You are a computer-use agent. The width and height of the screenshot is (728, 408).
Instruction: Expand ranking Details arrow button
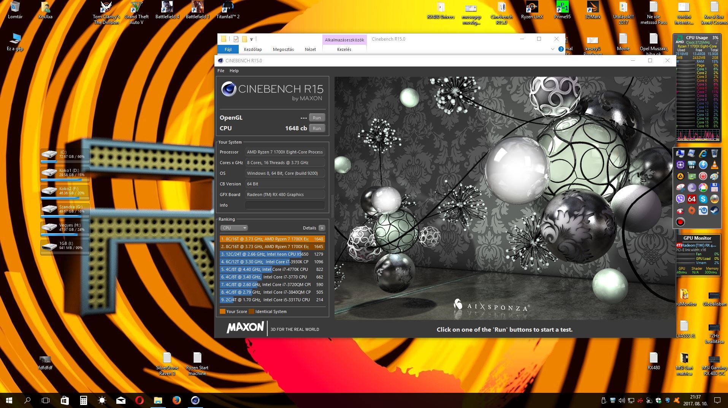[322, 228]
